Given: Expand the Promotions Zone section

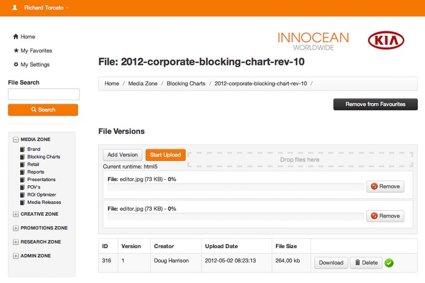Looking at the screenshot, I should 16,228.
